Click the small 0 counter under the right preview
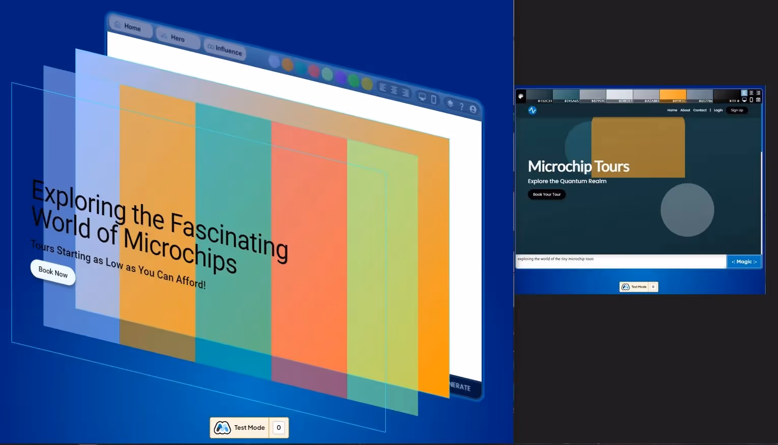 653,287
